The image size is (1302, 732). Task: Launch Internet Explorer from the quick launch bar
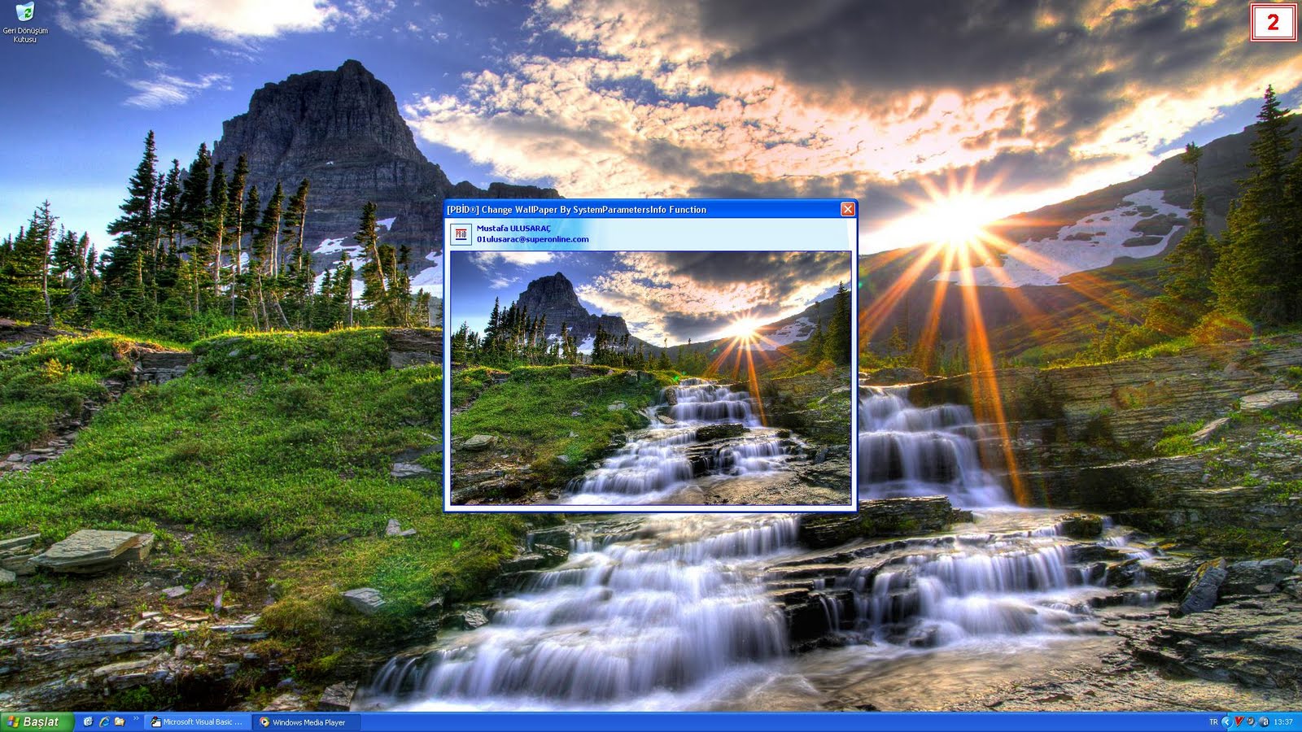click(x=104, y=722)
